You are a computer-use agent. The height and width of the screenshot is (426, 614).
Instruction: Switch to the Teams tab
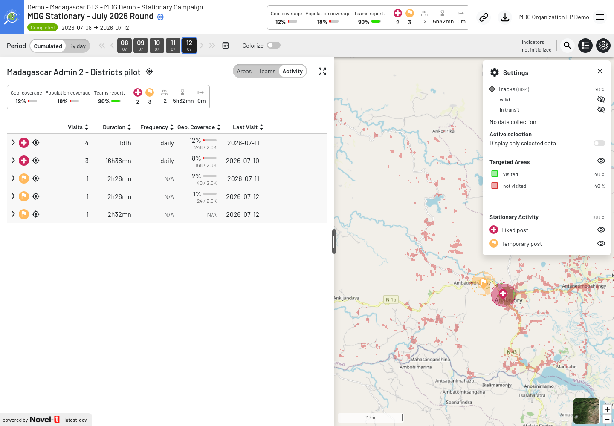tap(267, 71)
